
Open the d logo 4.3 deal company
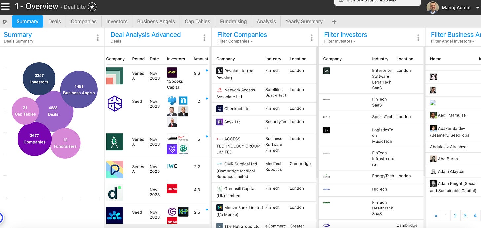click(115, 192)
